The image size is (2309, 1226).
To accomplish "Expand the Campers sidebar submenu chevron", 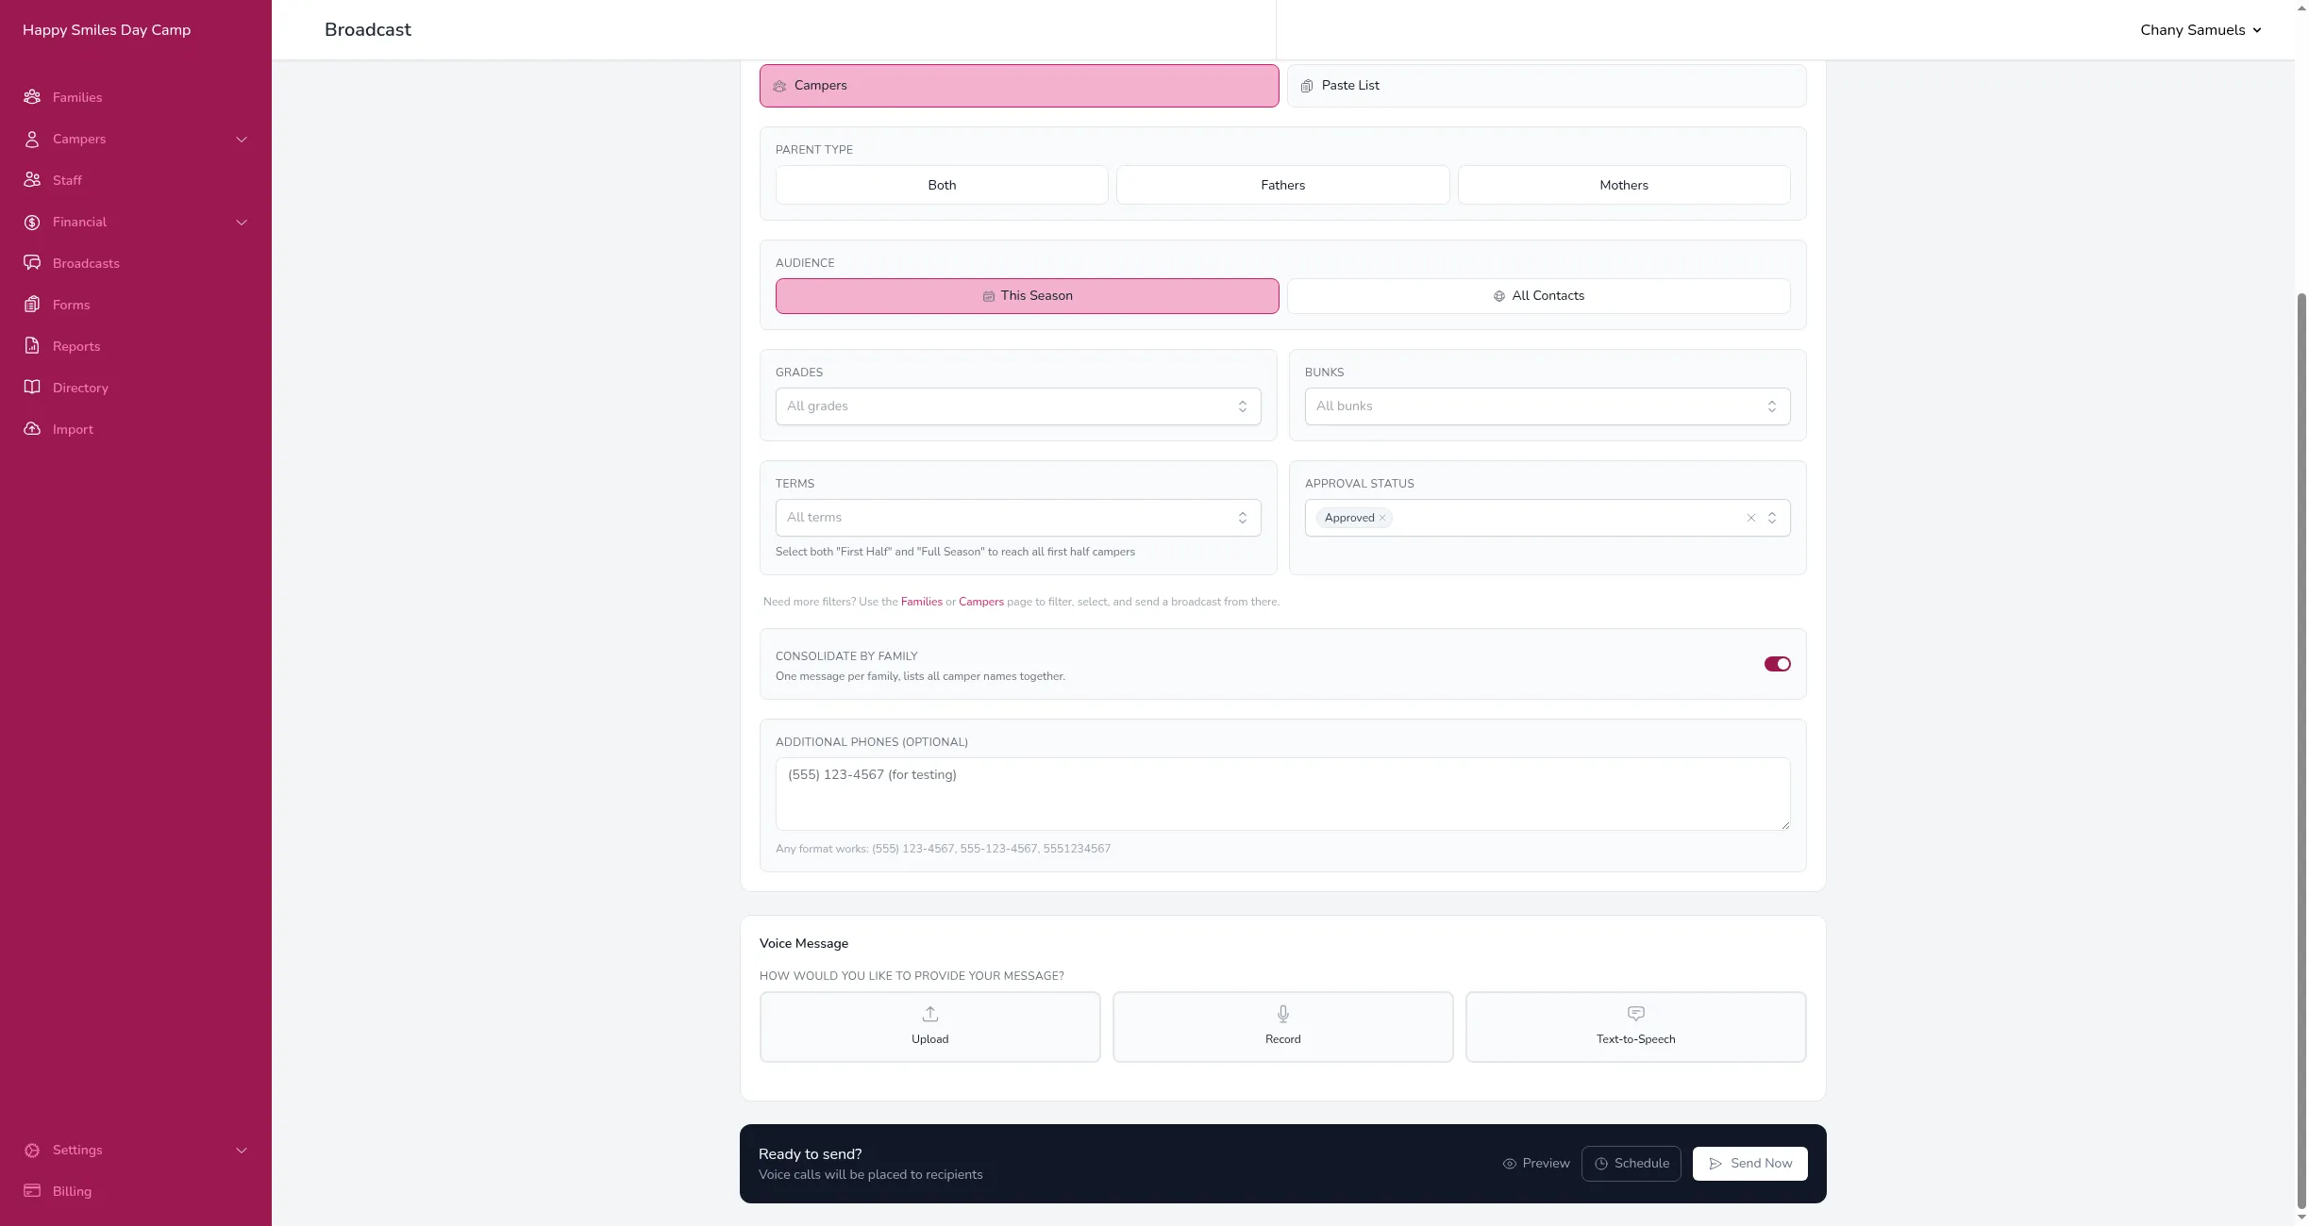I will tap(242, 140).
